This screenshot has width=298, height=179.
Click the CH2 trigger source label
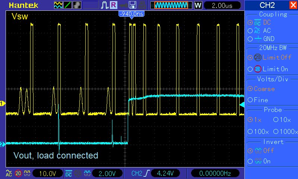137,173
